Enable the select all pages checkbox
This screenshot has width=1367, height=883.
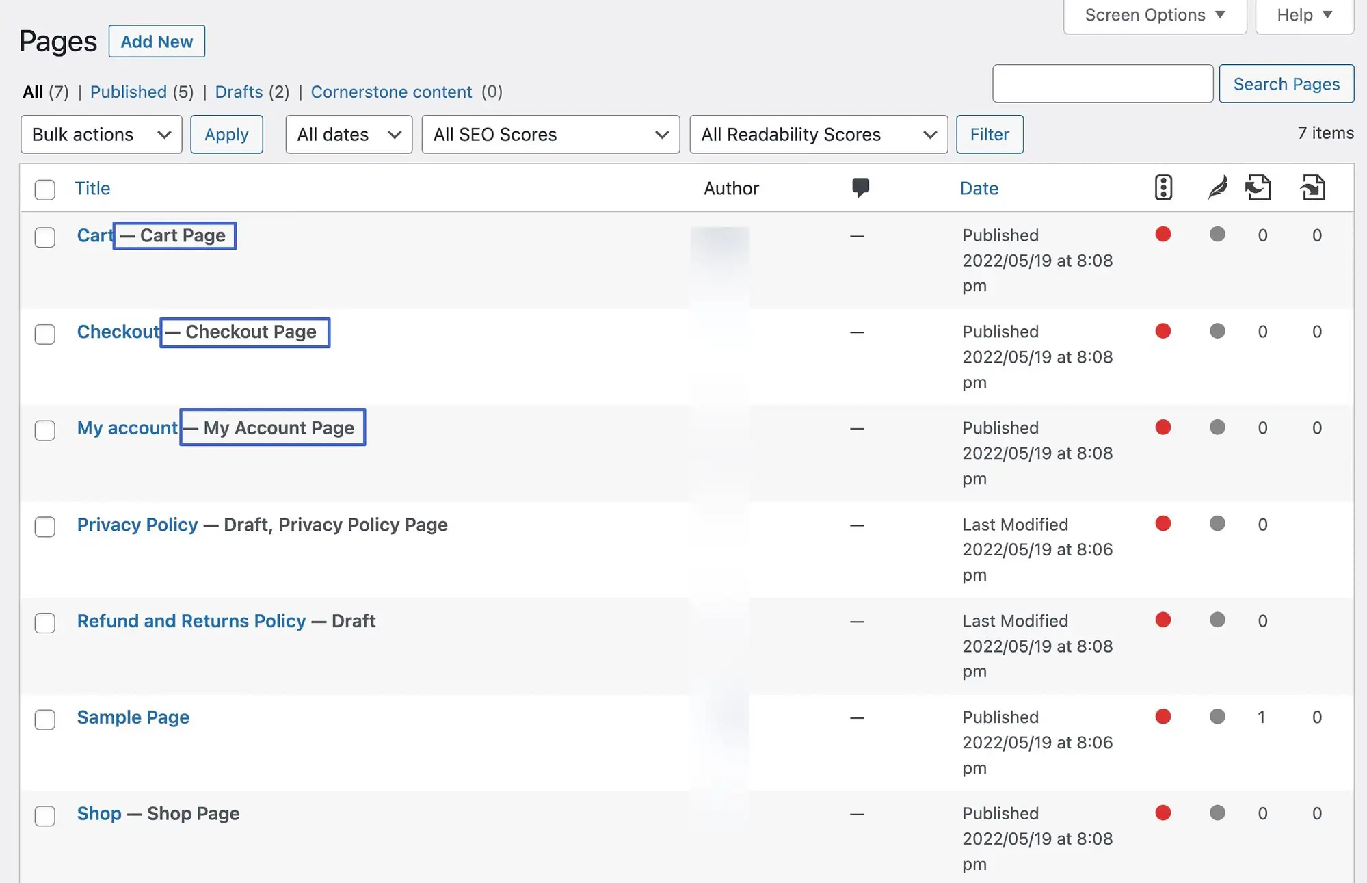(x=45, y=186)
